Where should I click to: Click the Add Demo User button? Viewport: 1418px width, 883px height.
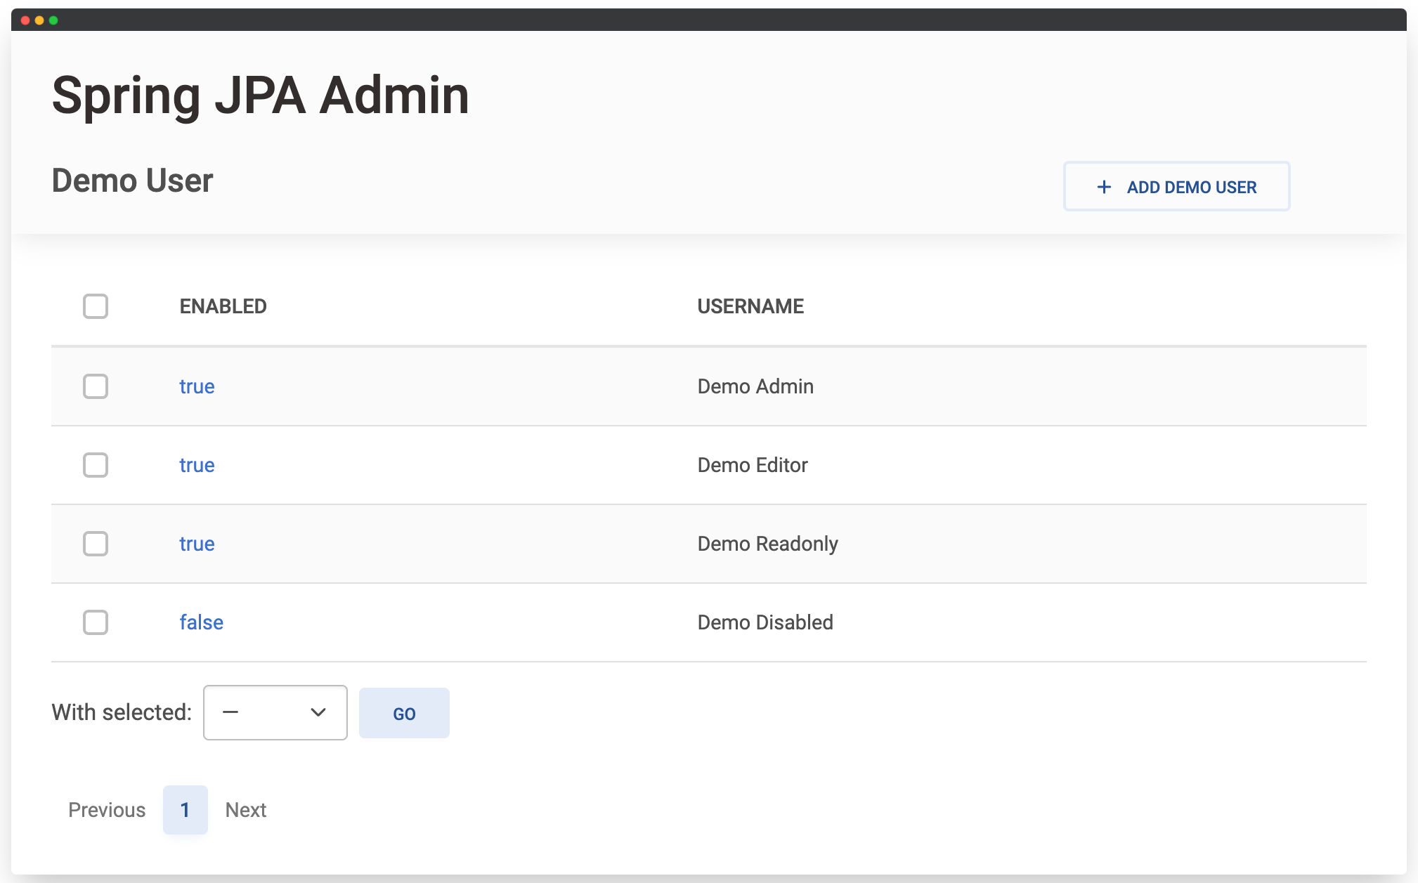coord(1176,187)
